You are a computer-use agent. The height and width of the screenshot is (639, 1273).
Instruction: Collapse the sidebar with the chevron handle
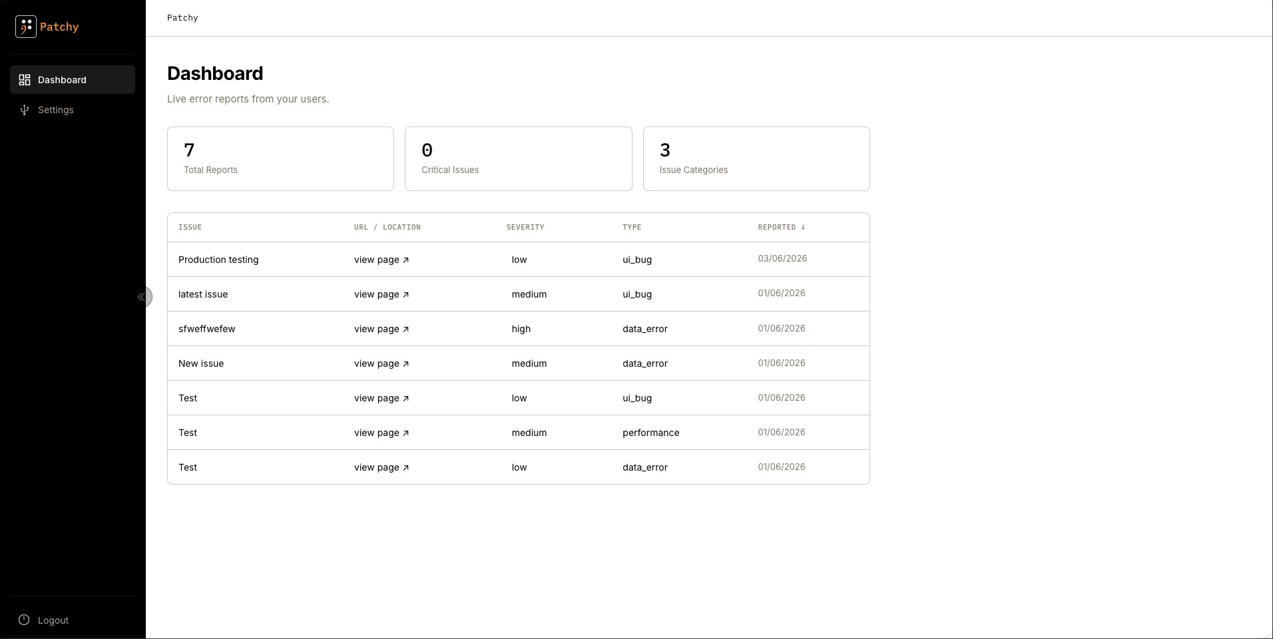142,297
